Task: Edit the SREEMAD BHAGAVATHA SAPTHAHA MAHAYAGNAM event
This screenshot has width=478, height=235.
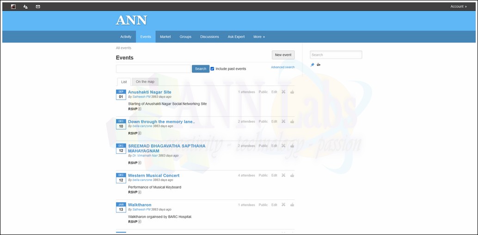Action: (274, 146)
